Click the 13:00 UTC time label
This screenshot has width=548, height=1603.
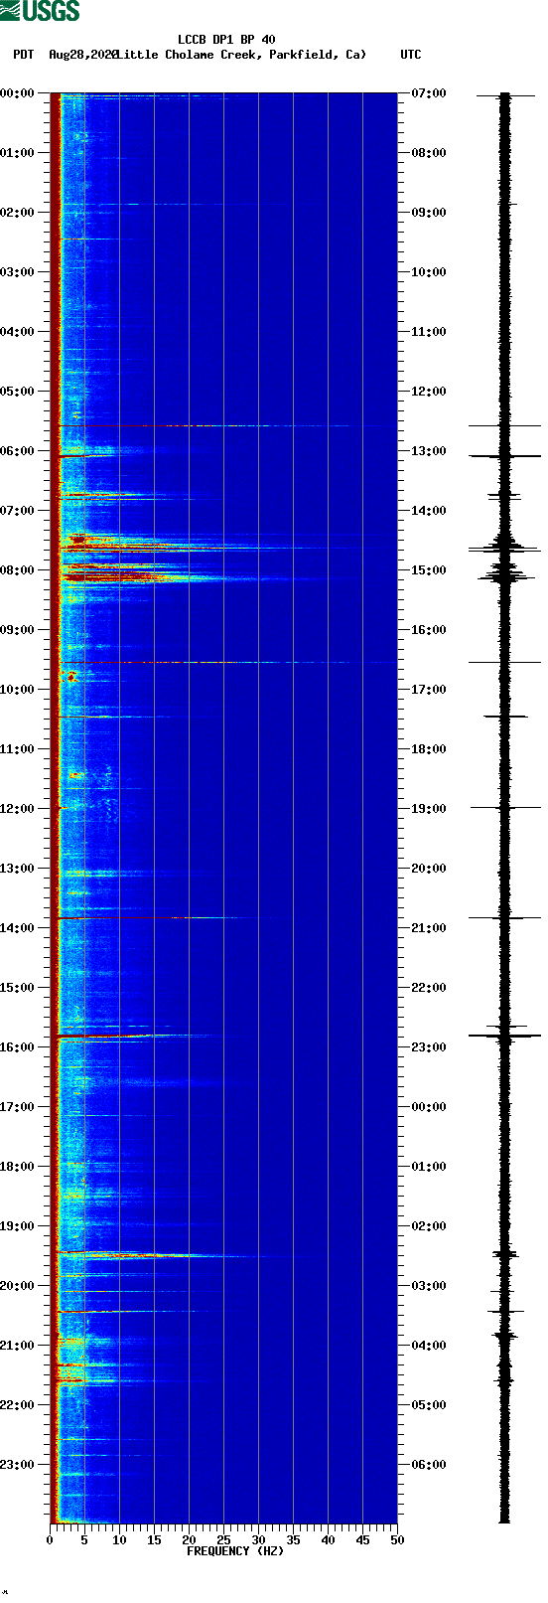click(429, 451)
